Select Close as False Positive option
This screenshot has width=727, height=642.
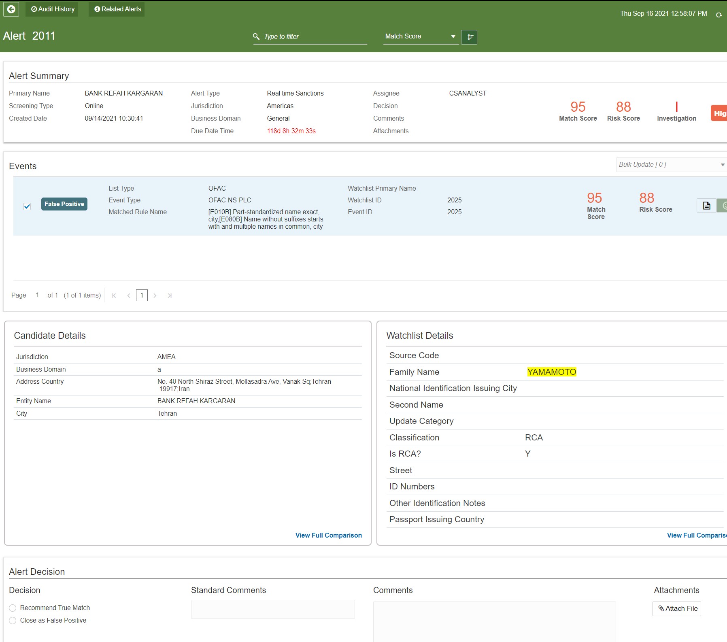[13, 621]
